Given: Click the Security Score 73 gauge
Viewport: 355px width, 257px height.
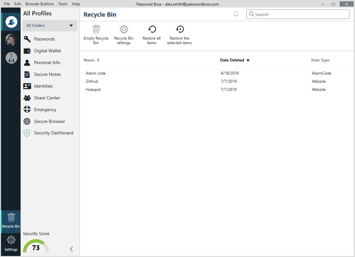Looking at the screenshot, I should pyautogui.click(x=36, y=246).
